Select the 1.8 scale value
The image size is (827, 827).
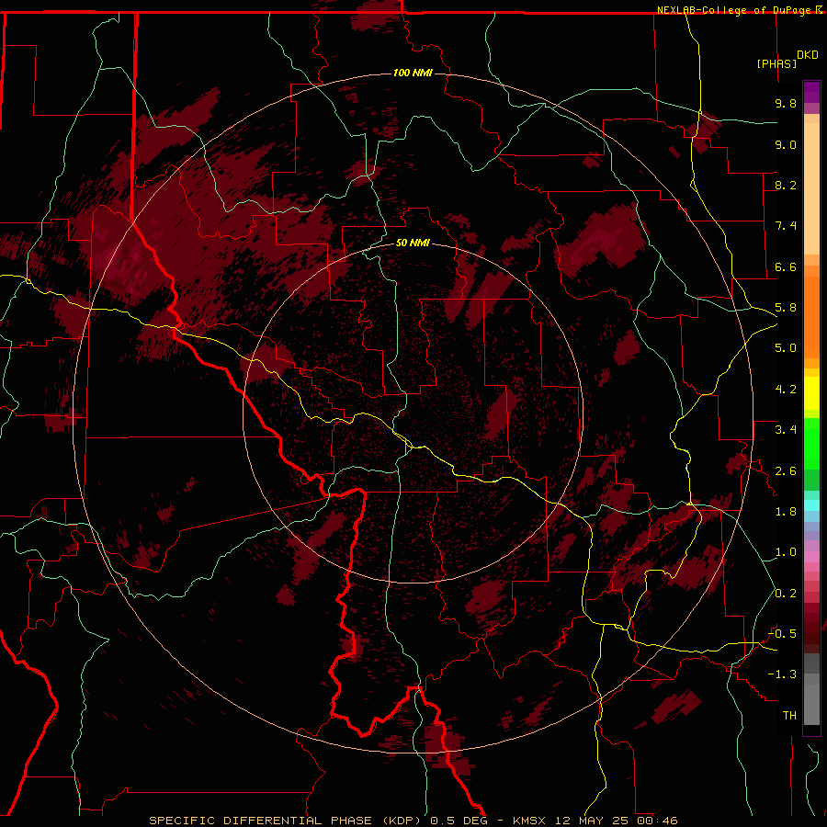pyautogui.click(x=786, y=512)
